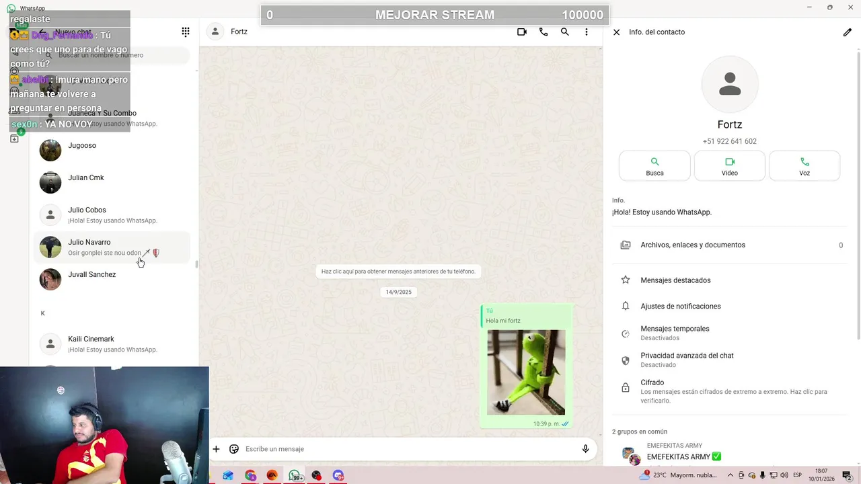Select contact Juaneca Y Su Combo
The width and height of the screenshot is (861, 484).
pyautogui.click(x=112, y=118)
